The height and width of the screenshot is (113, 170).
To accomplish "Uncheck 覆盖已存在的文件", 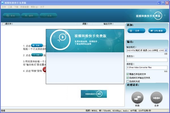I will (x=128, y=74).
